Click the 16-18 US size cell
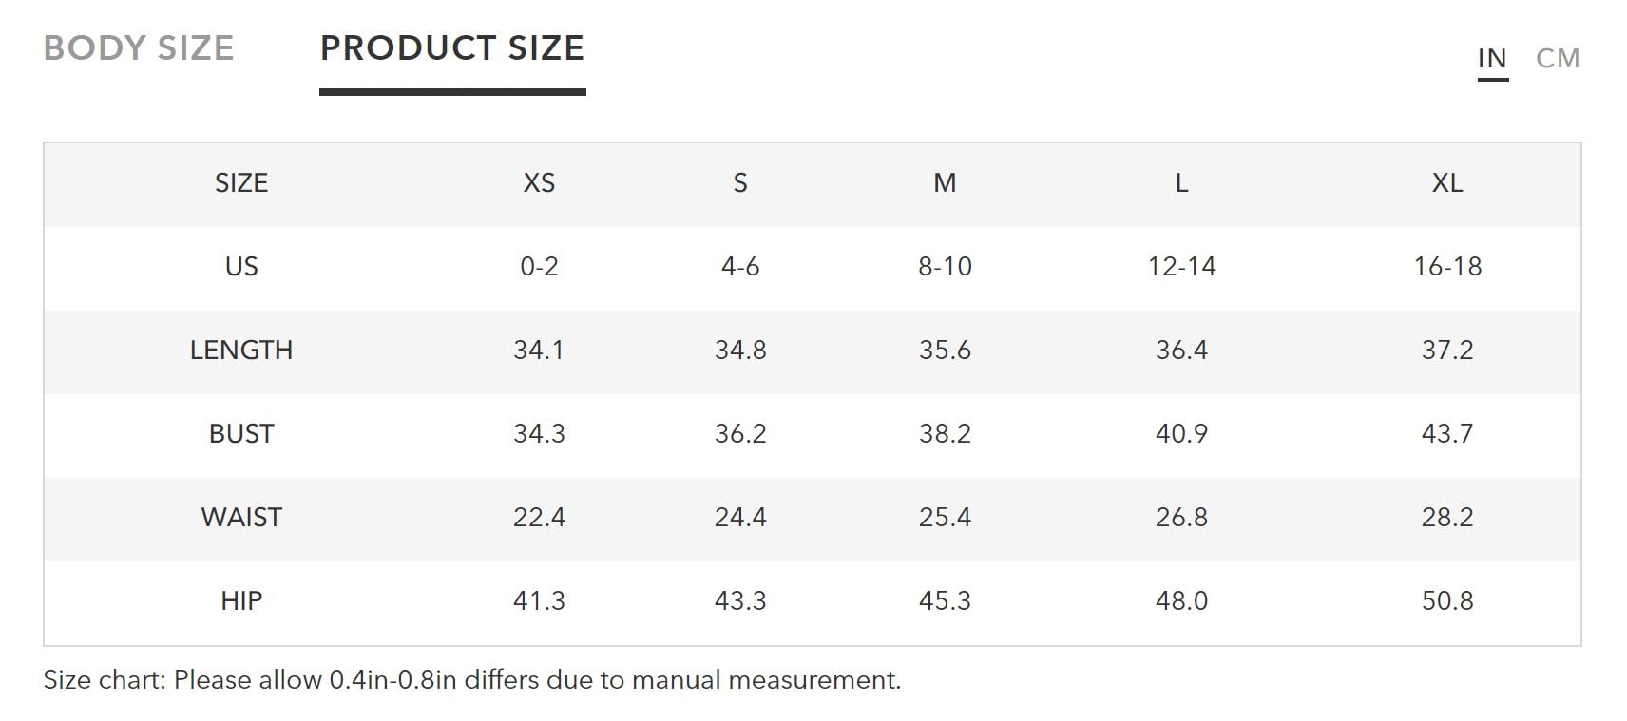 coord(1447,267)
